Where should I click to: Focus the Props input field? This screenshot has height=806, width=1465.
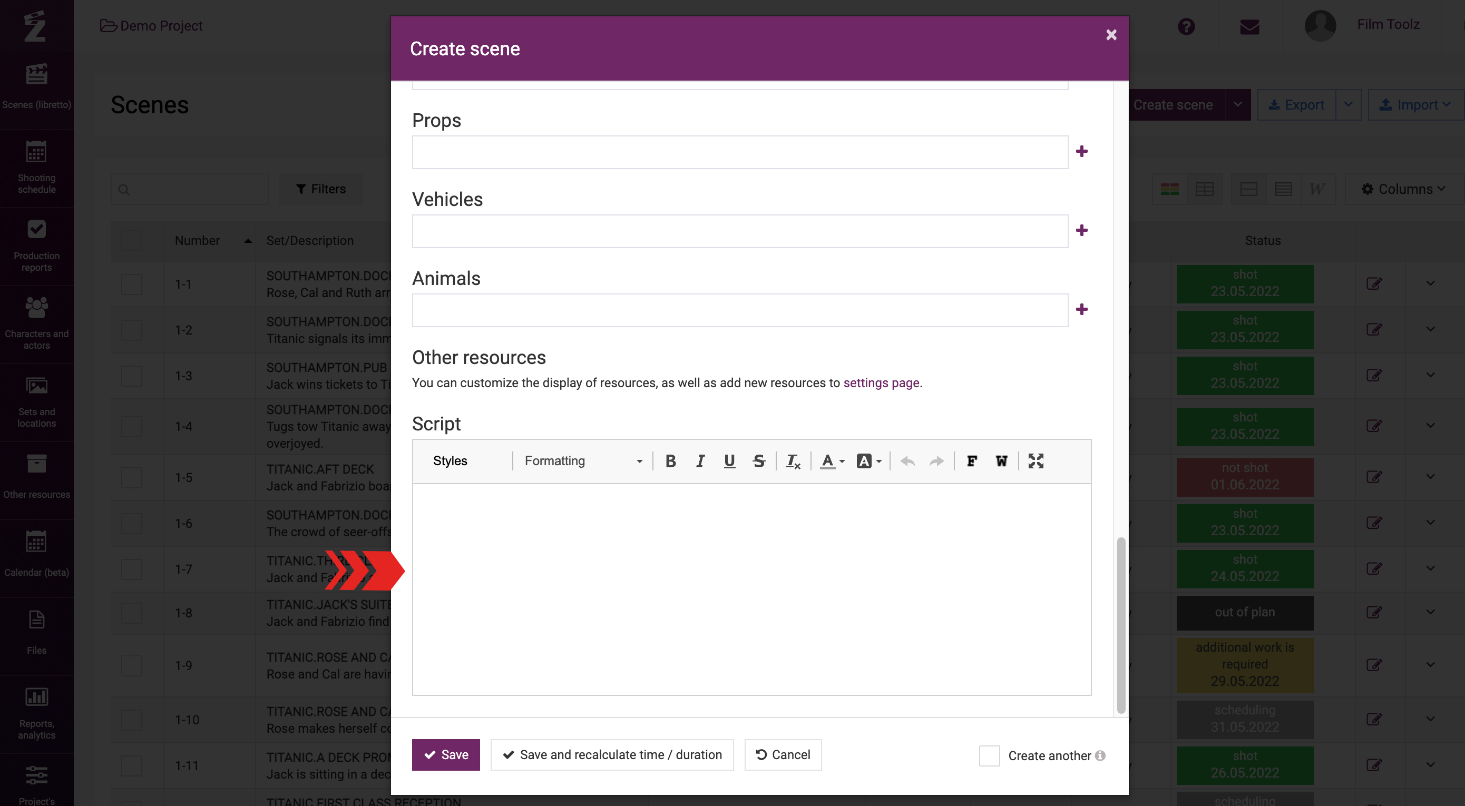(740, 152)
